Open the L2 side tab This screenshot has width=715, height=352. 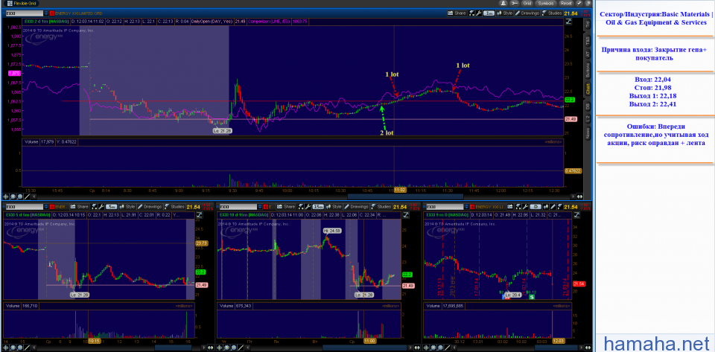588,118
